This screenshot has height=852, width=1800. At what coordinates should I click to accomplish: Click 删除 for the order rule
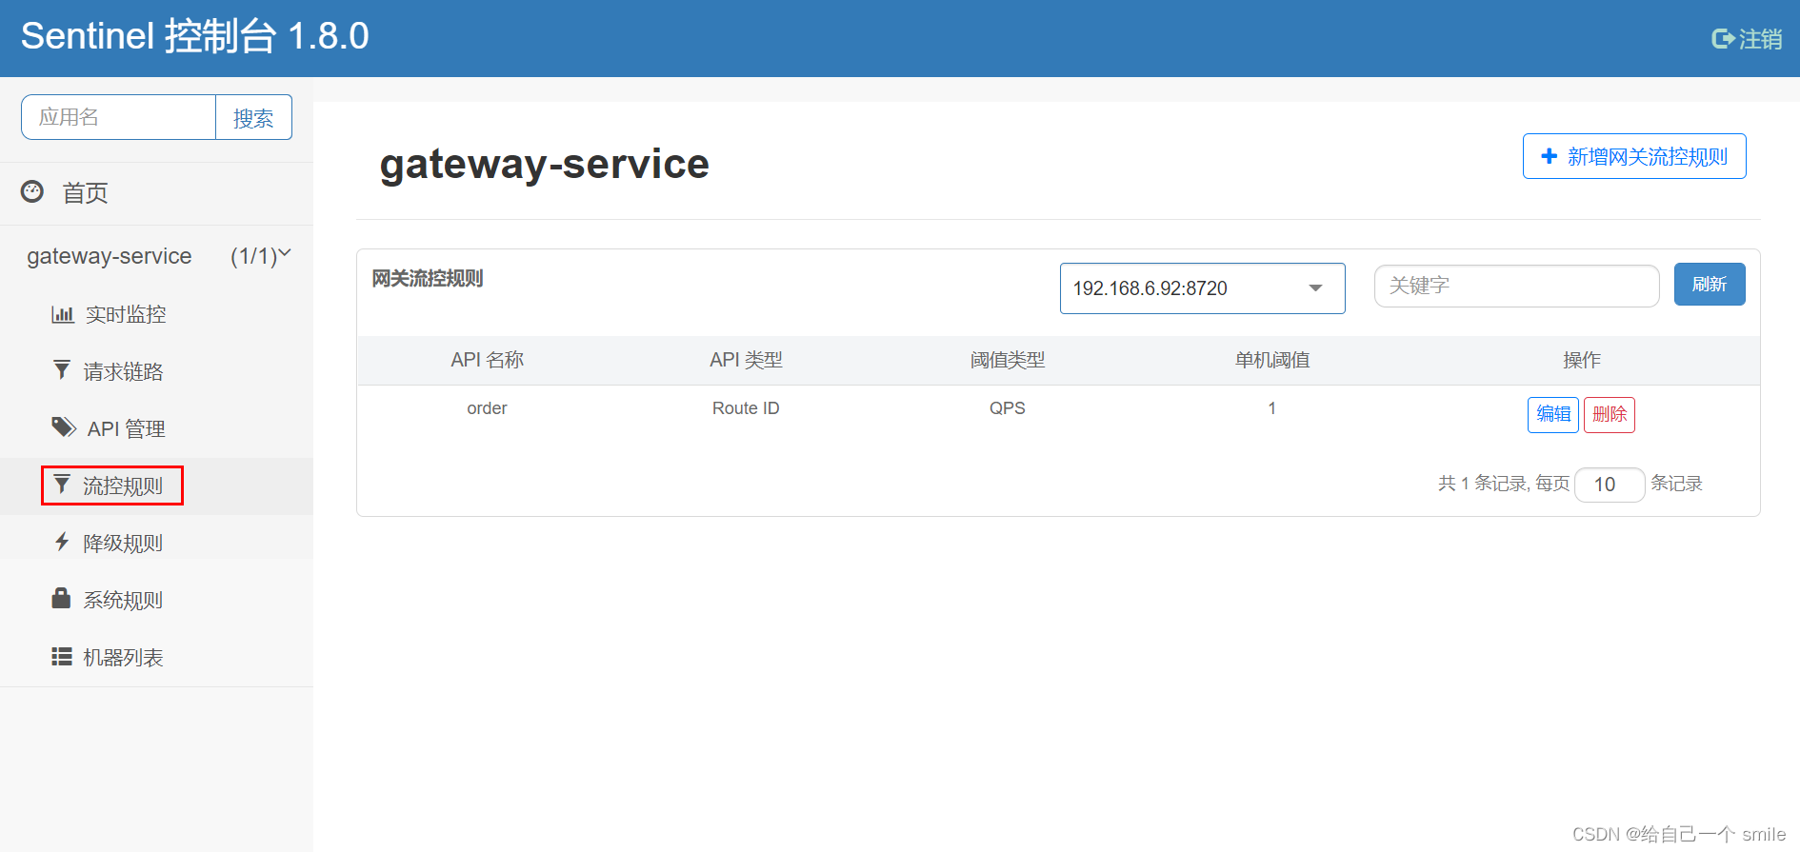(1610, 414)
